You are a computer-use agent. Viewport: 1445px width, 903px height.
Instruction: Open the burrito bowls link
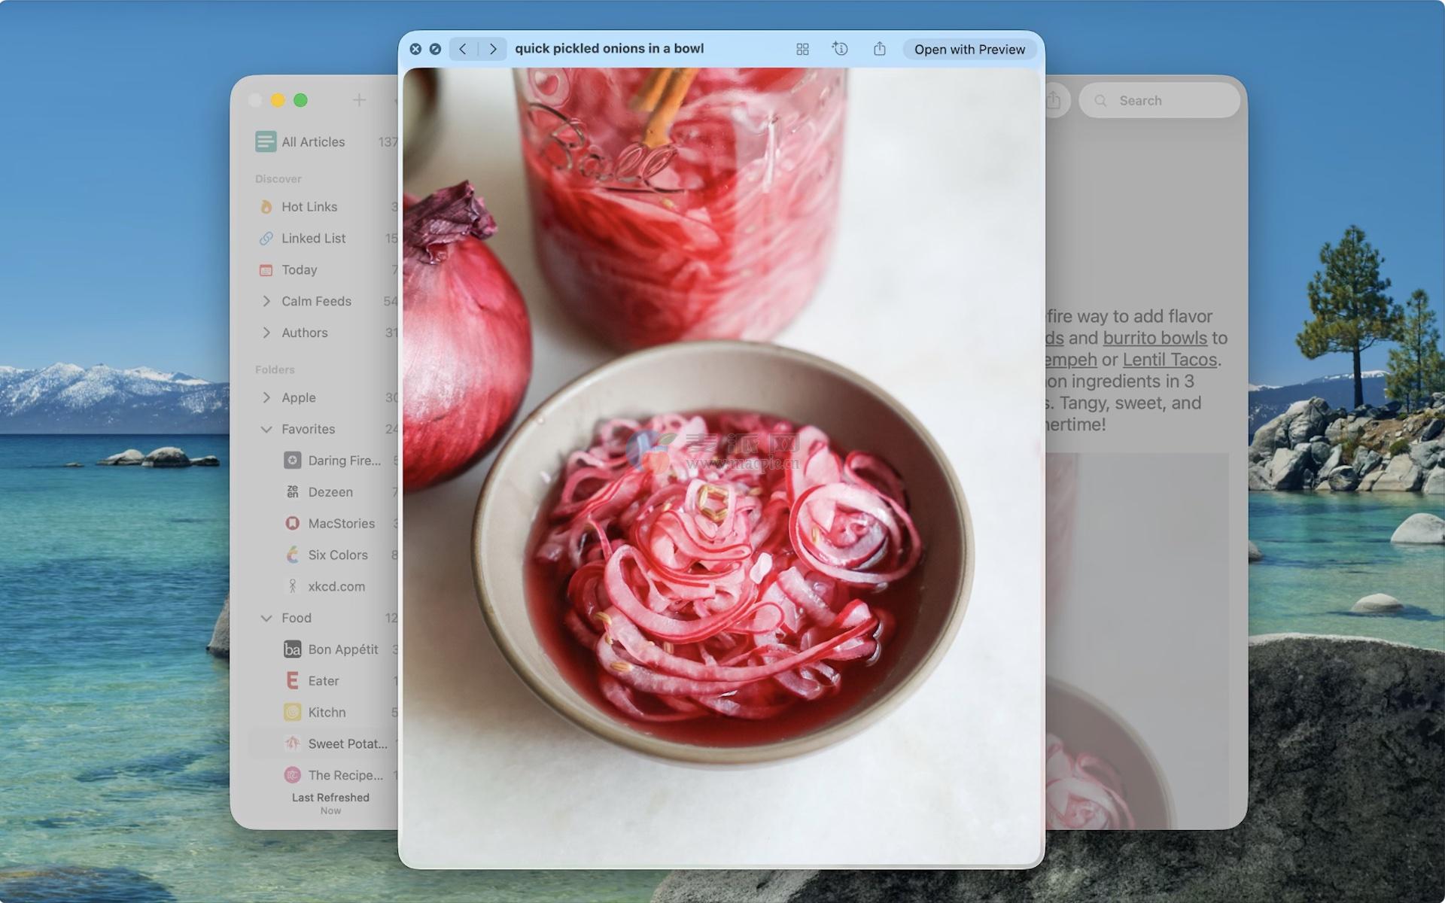click(x=1154, y=339)
